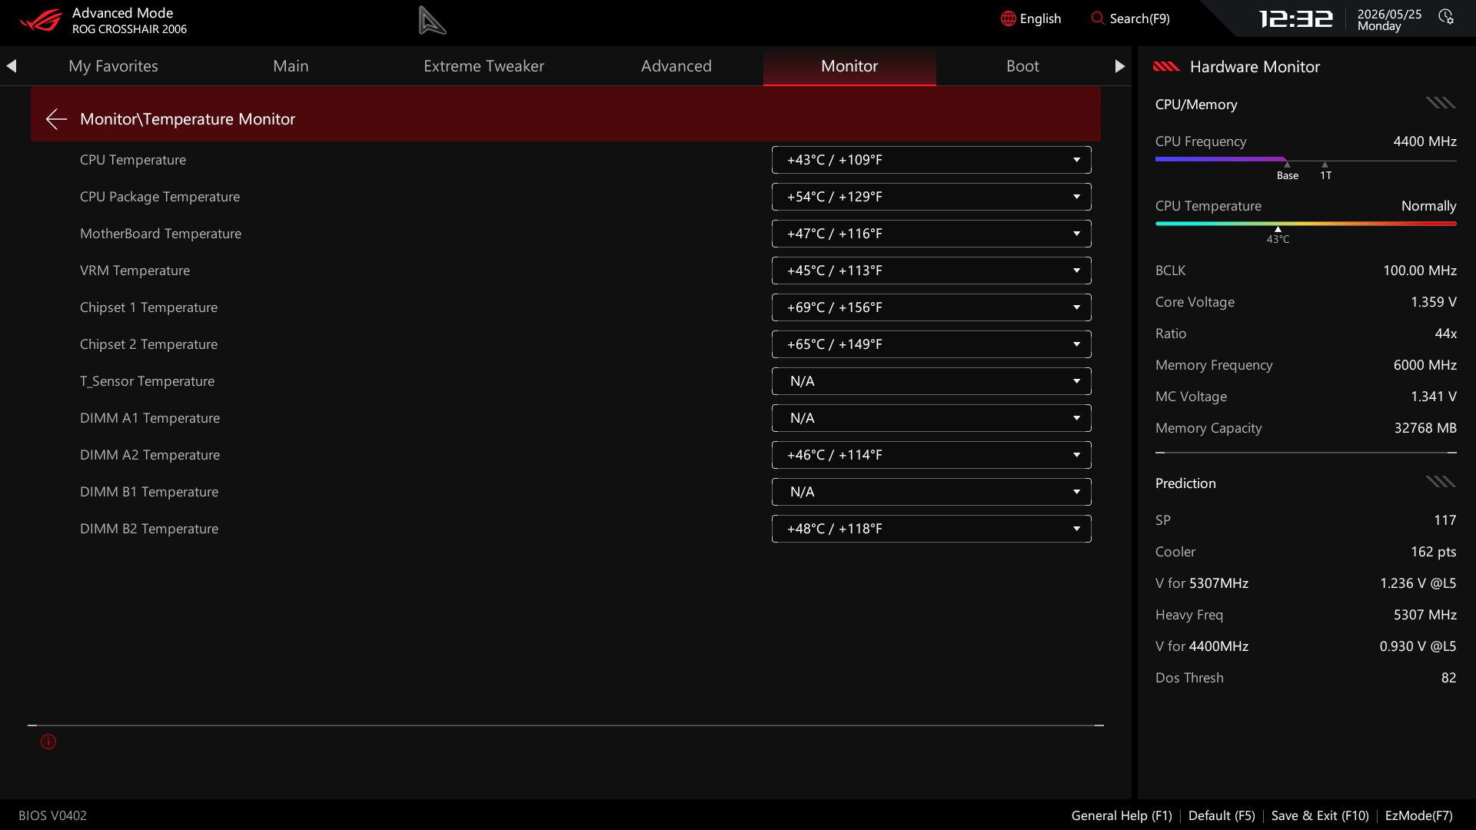Click the Hardware Monitor stripes icon

pos(1166,67)
